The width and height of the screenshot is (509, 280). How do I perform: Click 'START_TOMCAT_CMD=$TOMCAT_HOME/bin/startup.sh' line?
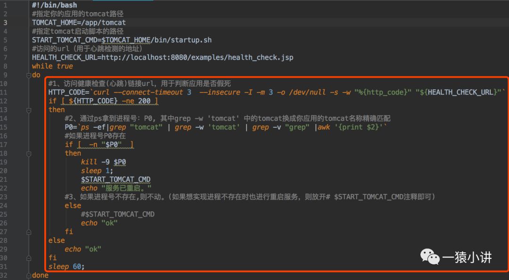click(122, 40)
